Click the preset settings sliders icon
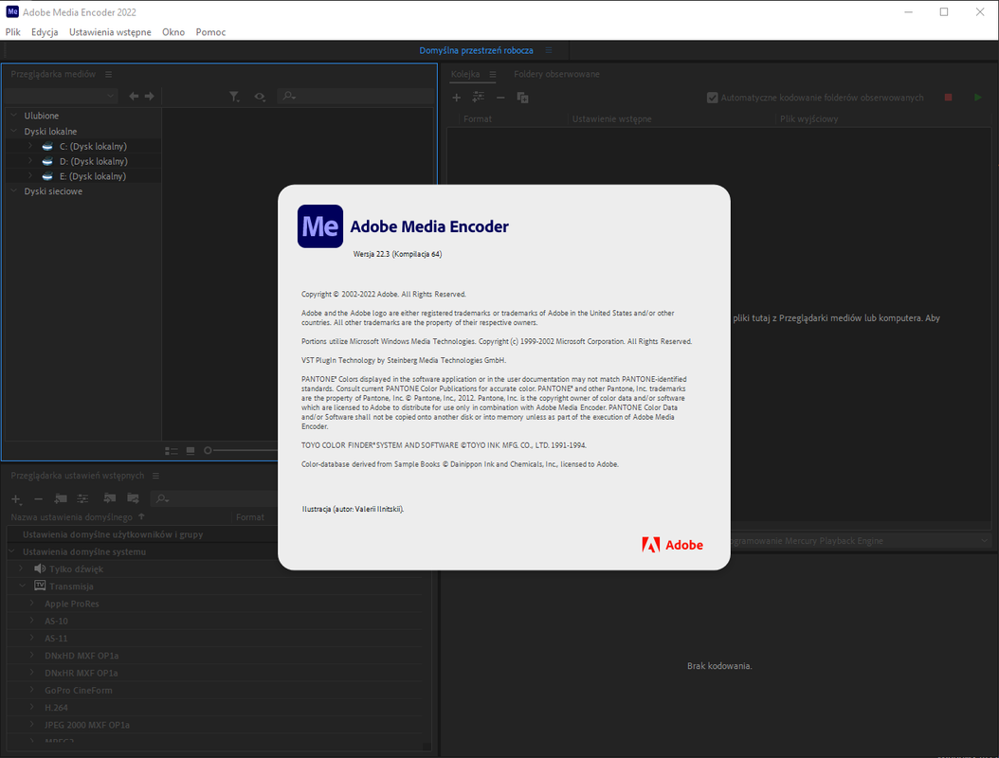This screenshot has height=758, width=999. tap(82, 498)
